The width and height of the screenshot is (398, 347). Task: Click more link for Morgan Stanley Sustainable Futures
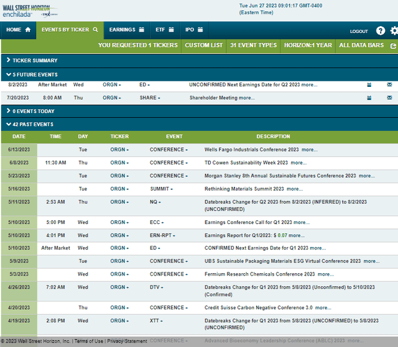click(x=367, y=176)
